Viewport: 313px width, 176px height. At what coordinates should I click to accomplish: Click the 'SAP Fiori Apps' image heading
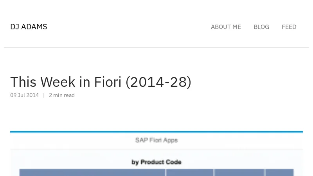(x=156, y=140)
